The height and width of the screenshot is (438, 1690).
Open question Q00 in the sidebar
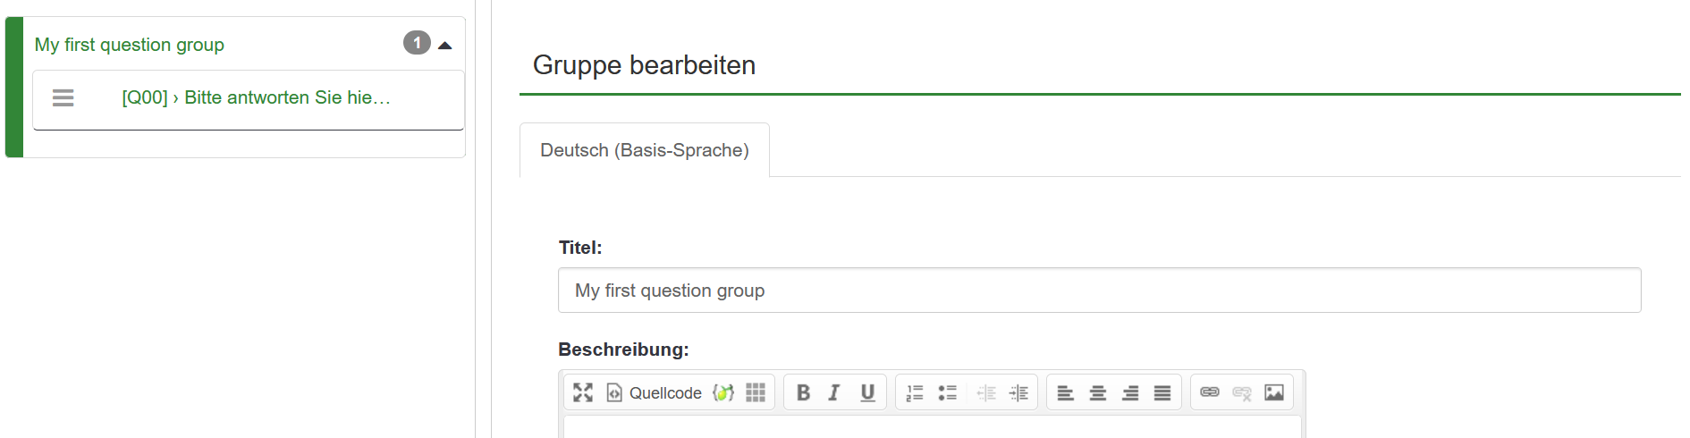coord(257,97)
